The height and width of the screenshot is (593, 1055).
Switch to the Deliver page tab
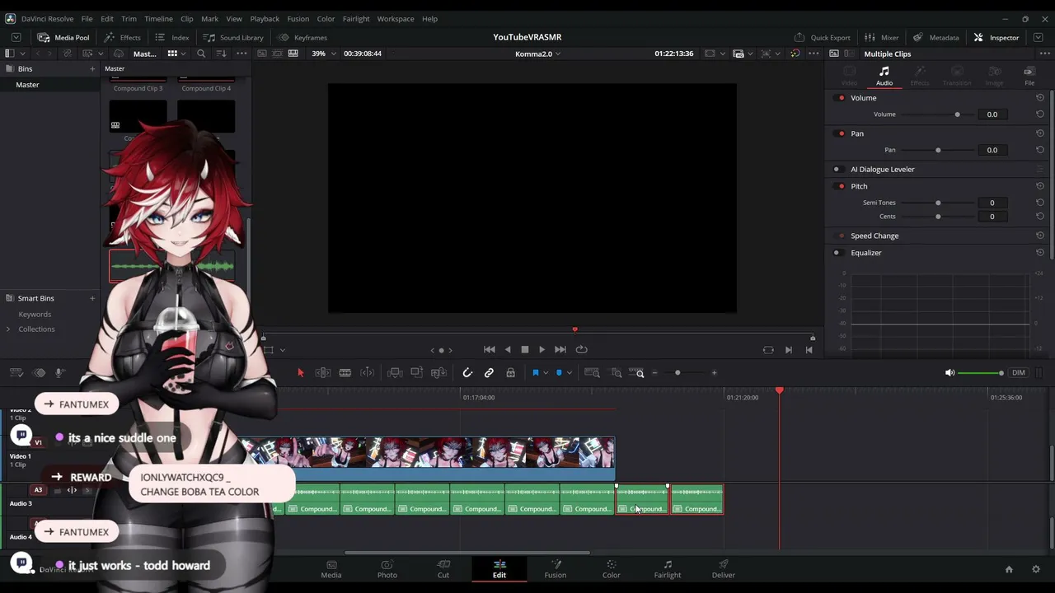click(x=724, y=569)
